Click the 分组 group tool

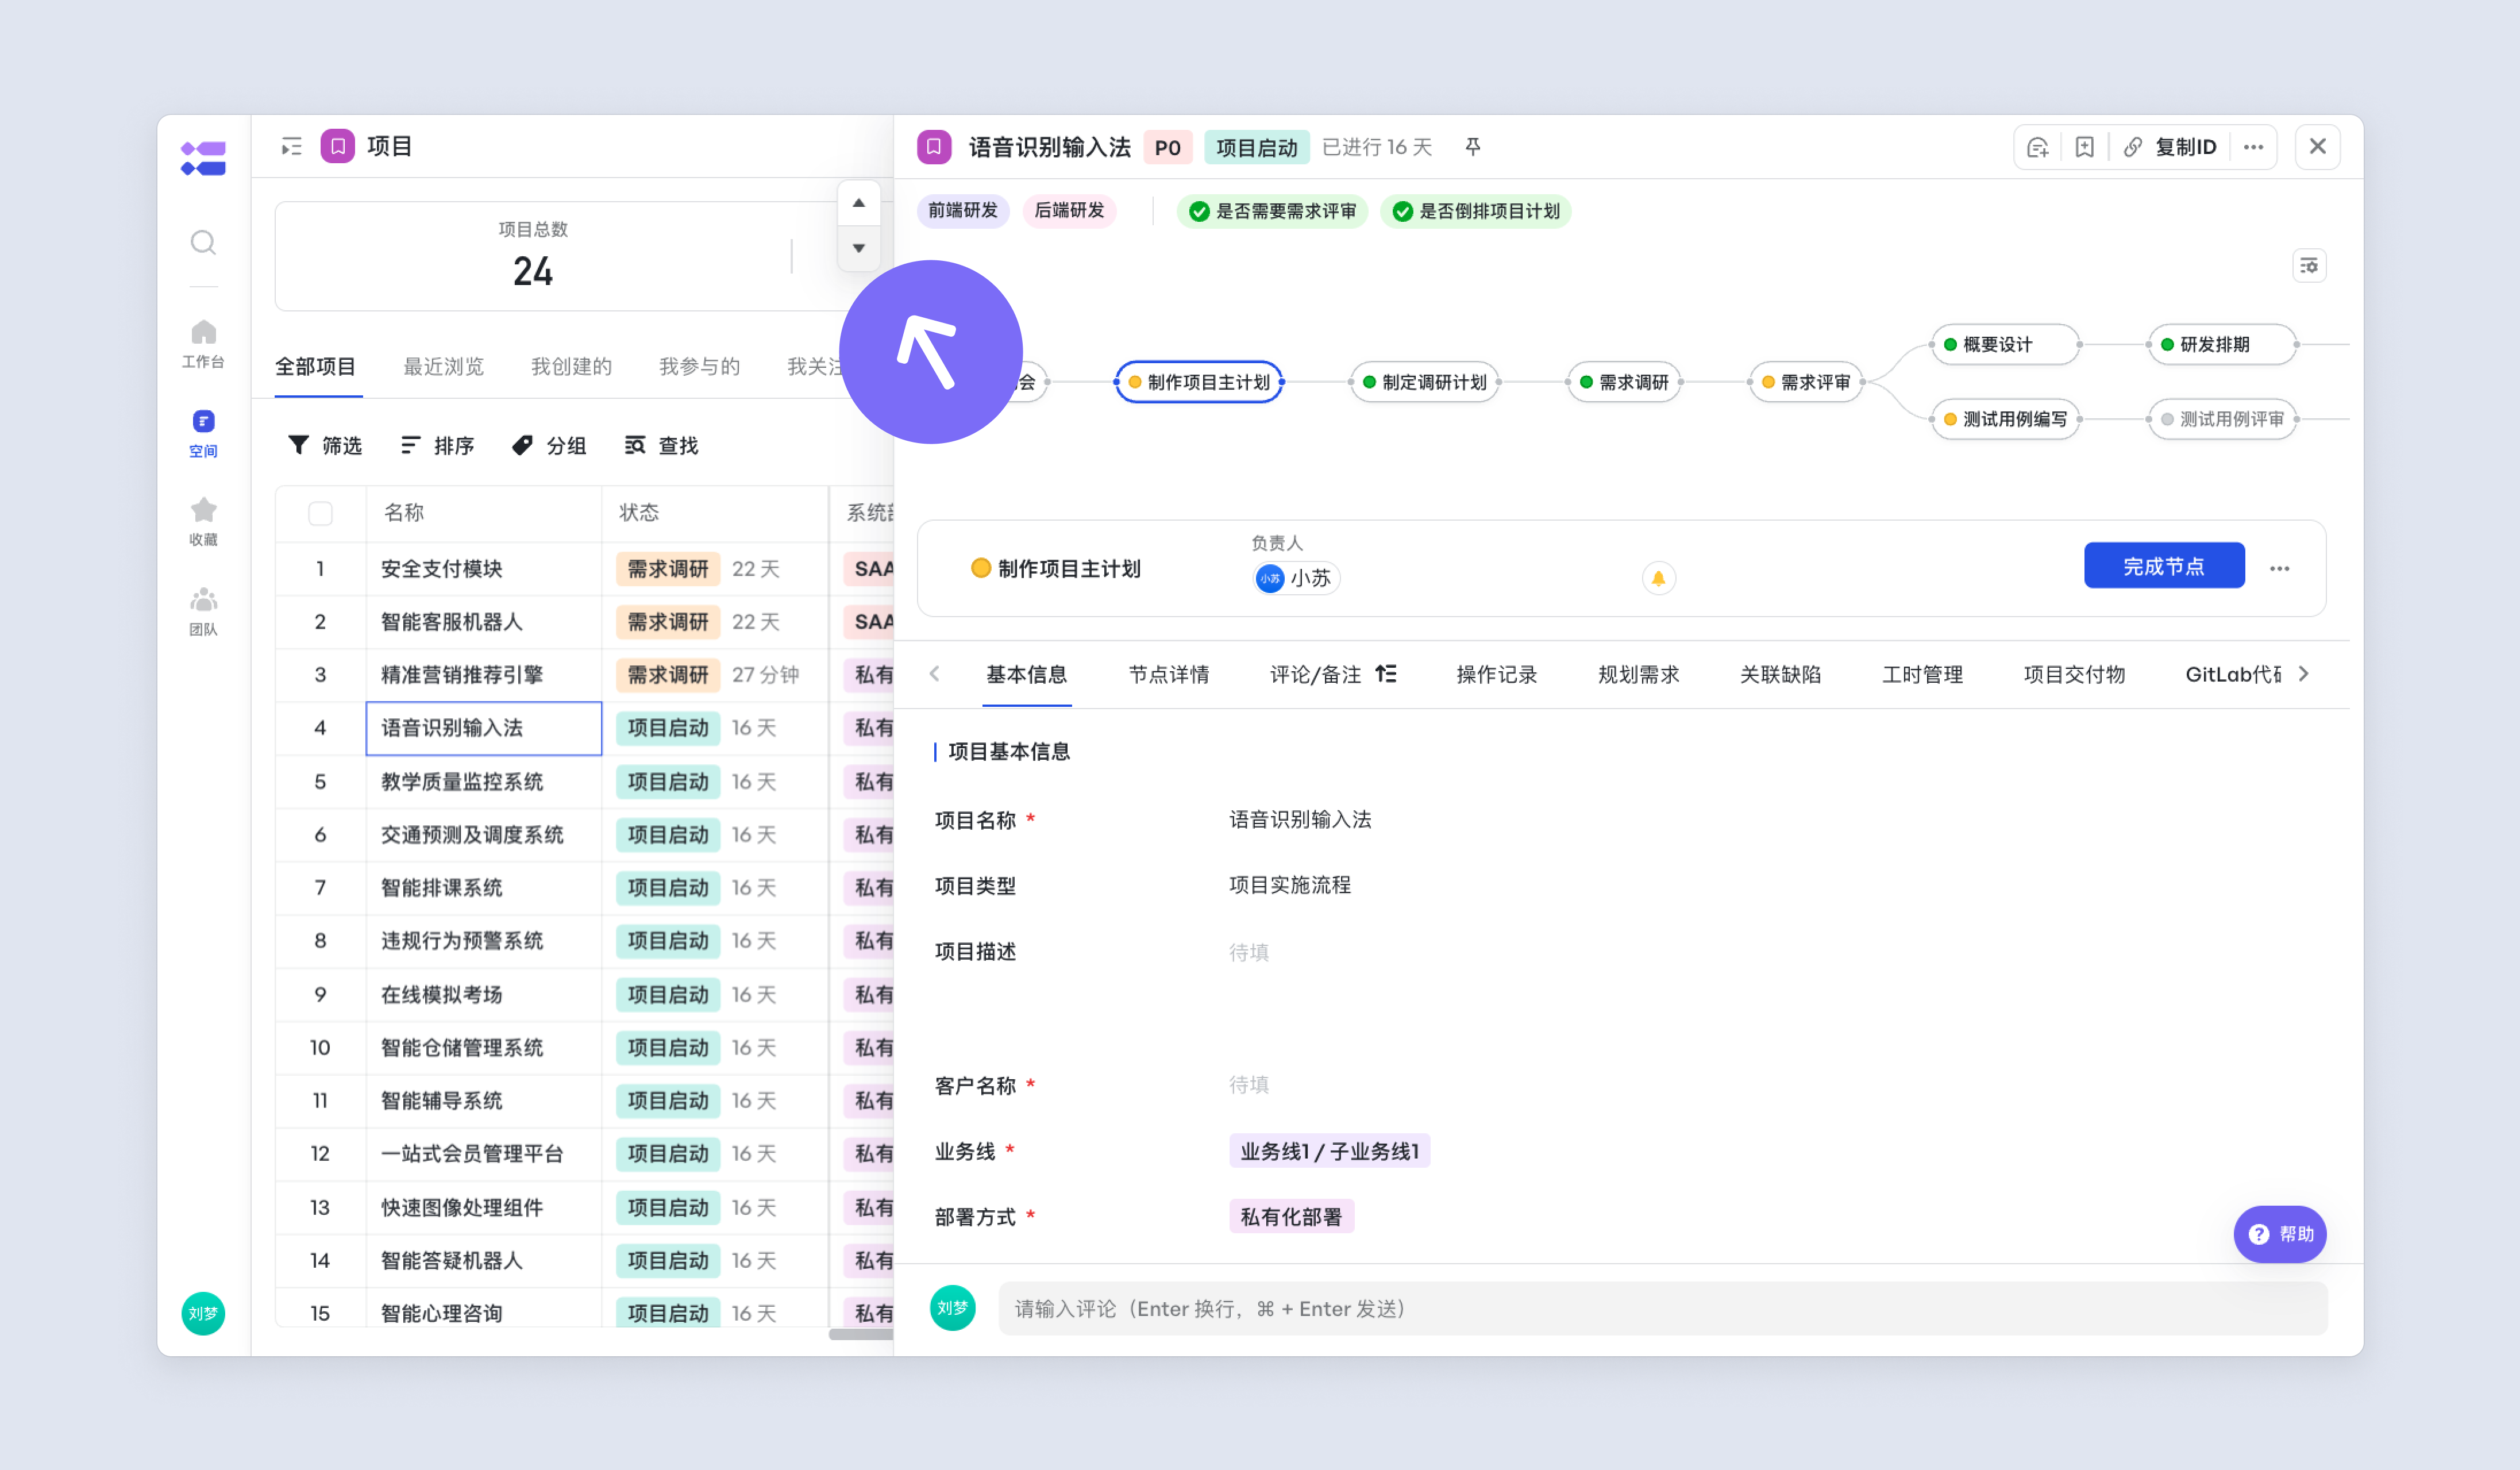click(549, 445)
